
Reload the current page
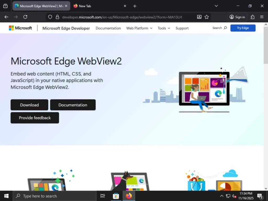point(25,17)
